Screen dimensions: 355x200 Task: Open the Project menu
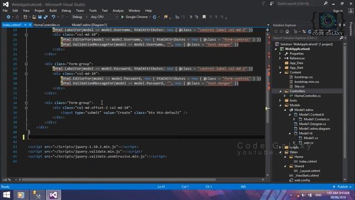point(39,11)
